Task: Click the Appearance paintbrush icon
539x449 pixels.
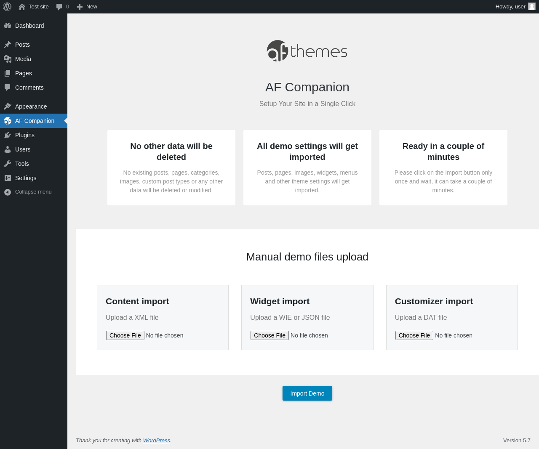Action: [8, 106]
